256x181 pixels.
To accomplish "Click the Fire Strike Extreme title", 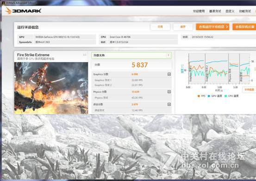I will click(x=33, y=55).
